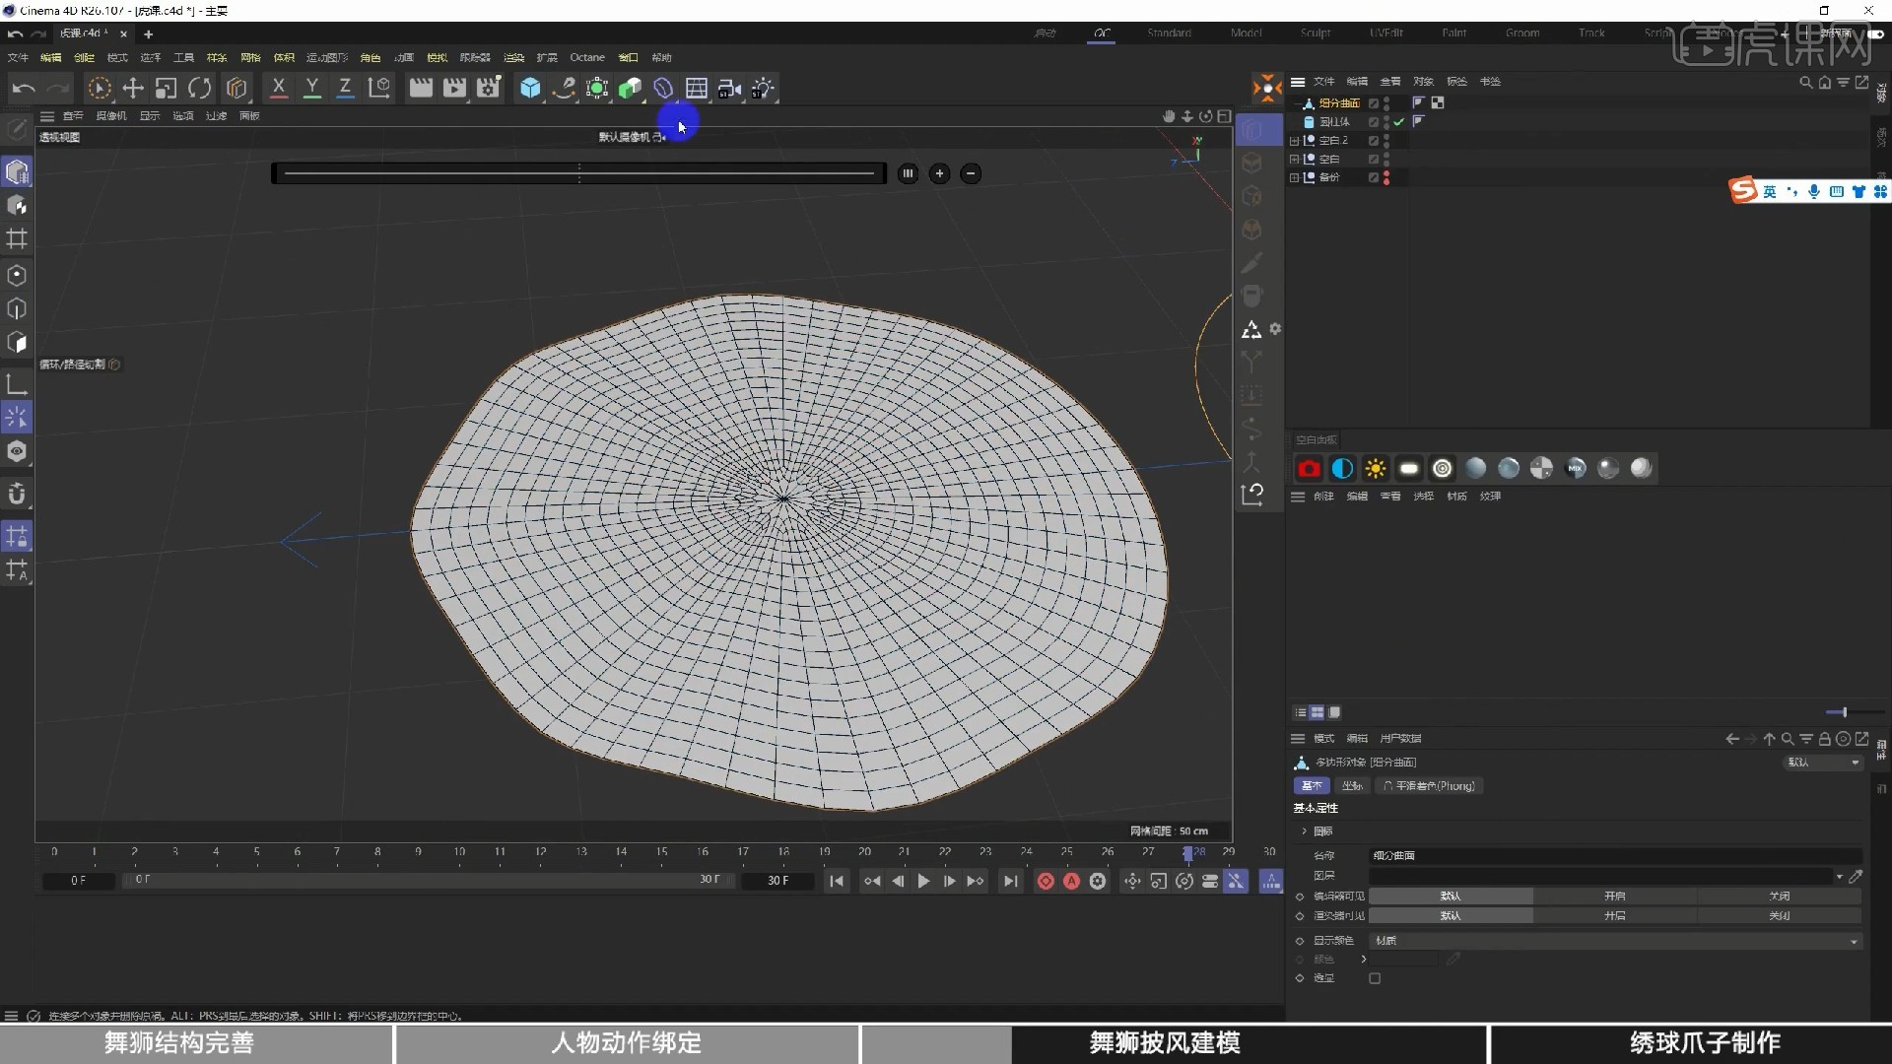Open the Octane menu in menu bar
The image size is (1892, 1064).
pyautogui.click(x=587, y=57)
